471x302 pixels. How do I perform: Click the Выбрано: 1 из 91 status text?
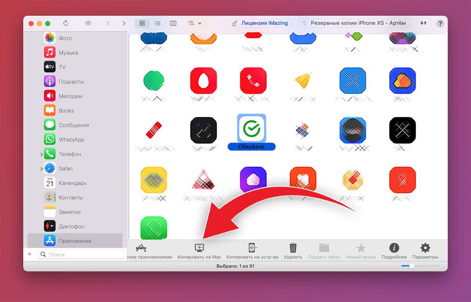235,266
